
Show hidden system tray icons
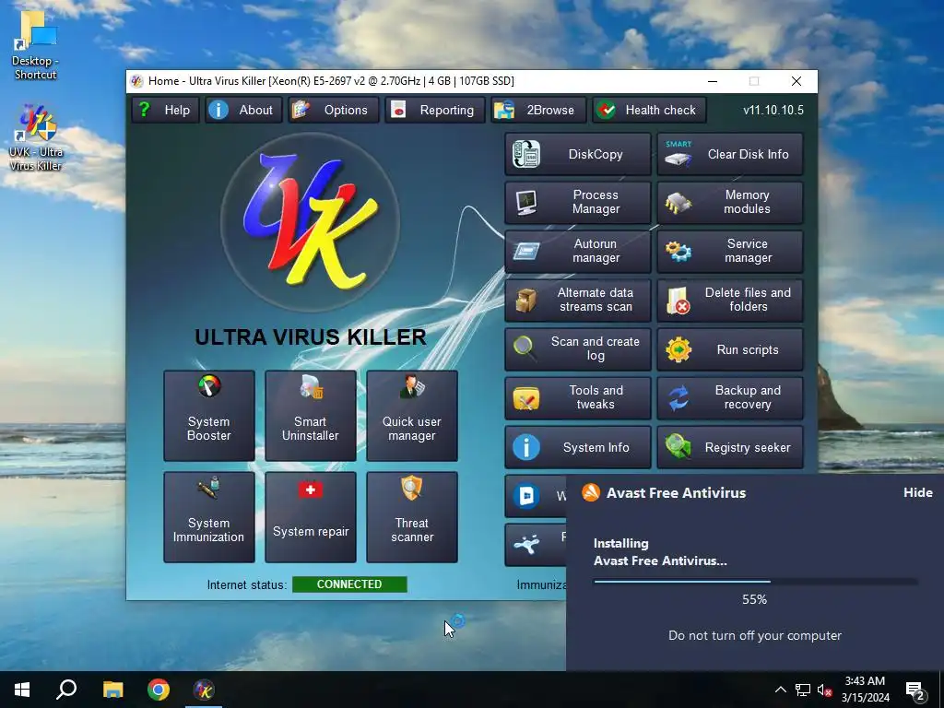780,690
